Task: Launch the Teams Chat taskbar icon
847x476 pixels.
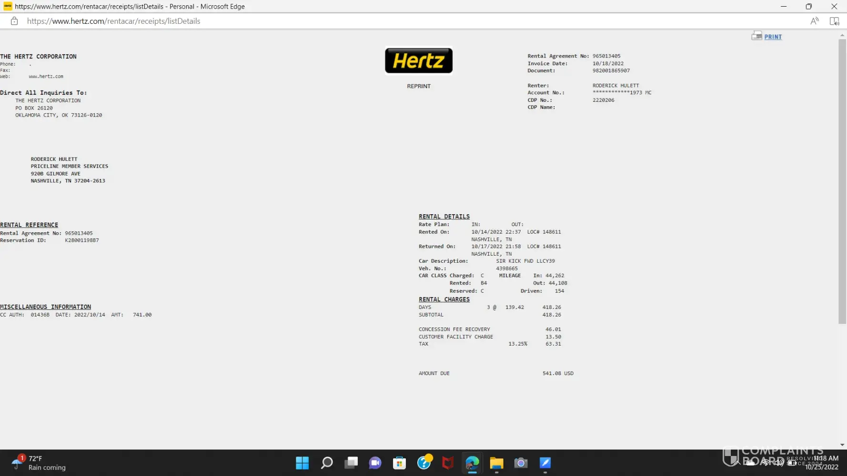Action: click(375, 463)
